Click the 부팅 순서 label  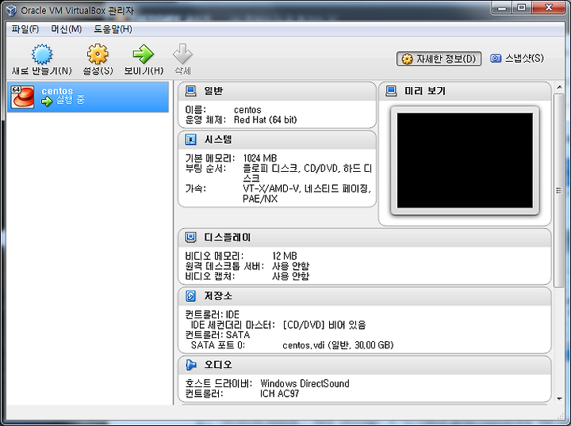(205, 169)
